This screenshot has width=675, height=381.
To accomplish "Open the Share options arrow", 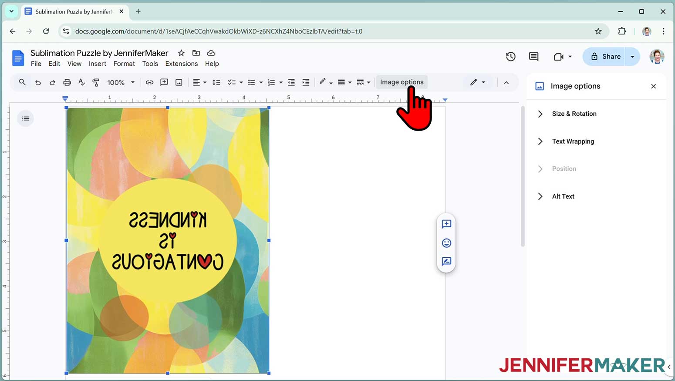I will click(x=633, y=57).
